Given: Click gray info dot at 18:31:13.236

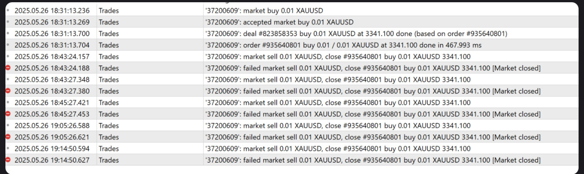Looking at the screenshot, I should (x=8, y=10).
